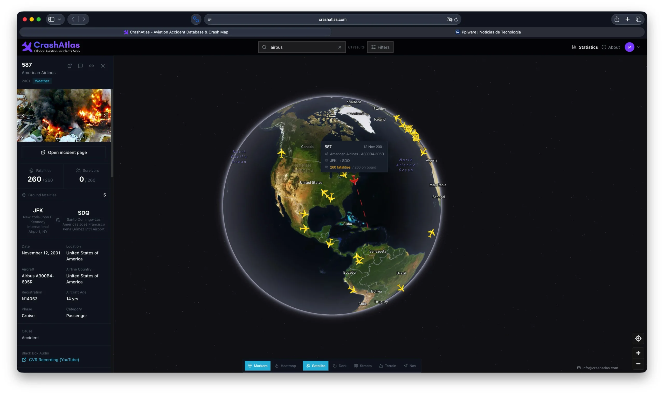Recenter map with locate button

click(x=638, y=338)
